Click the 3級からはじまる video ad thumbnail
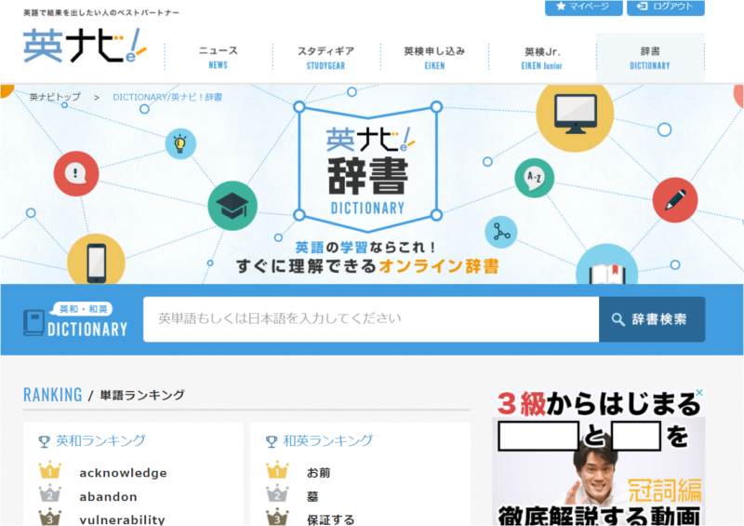744x526 pixels. tap(598, 457)
